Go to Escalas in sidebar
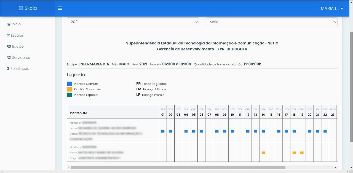 [17, 35]
